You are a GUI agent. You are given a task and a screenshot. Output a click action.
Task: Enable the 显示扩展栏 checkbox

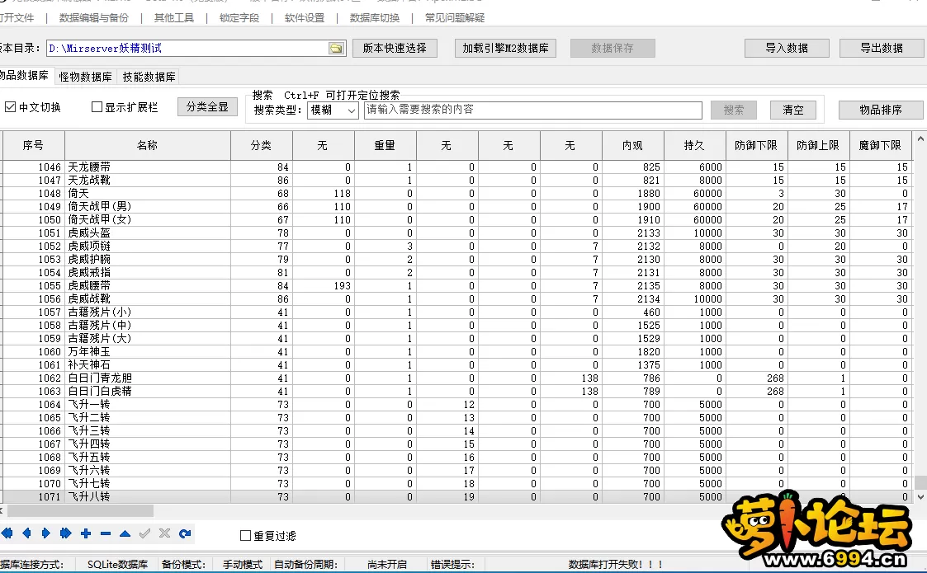97,107
